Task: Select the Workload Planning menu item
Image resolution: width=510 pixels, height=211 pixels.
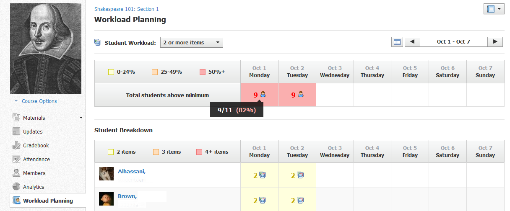Action: coord(47,201)
